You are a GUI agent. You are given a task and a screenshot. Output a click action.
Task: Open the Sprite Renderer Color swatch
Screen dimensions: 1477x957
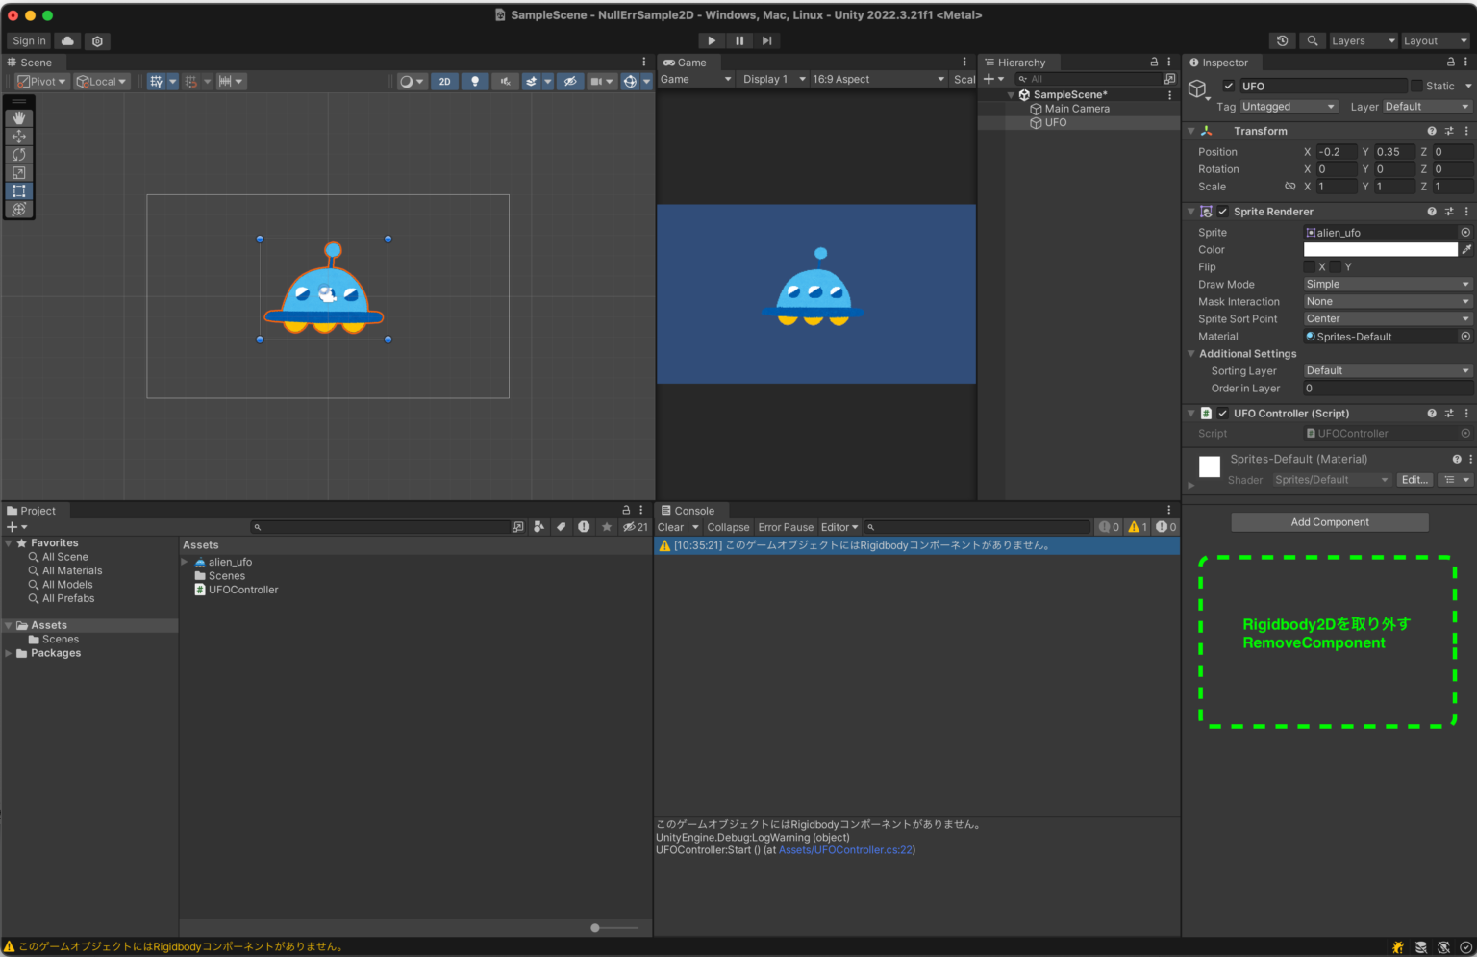pyautogui.click(x=1380, y=249)
